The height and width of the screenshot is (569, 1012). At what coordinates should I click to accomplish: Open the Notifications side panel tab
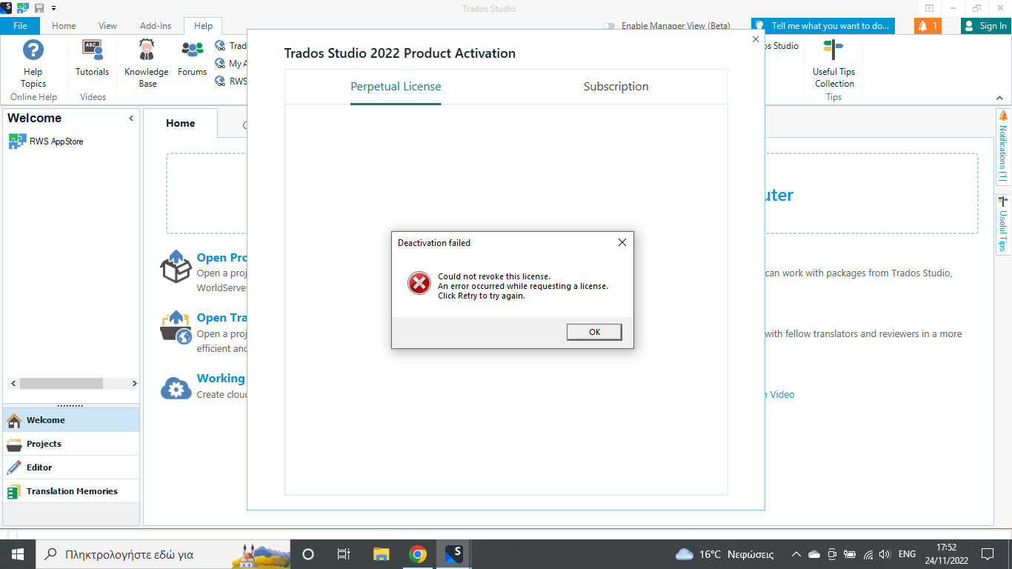(x=1003, y=146)
